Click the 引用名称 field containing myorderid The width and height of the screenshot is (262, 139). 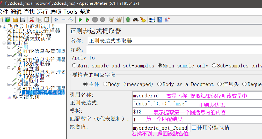pos(197,96)
